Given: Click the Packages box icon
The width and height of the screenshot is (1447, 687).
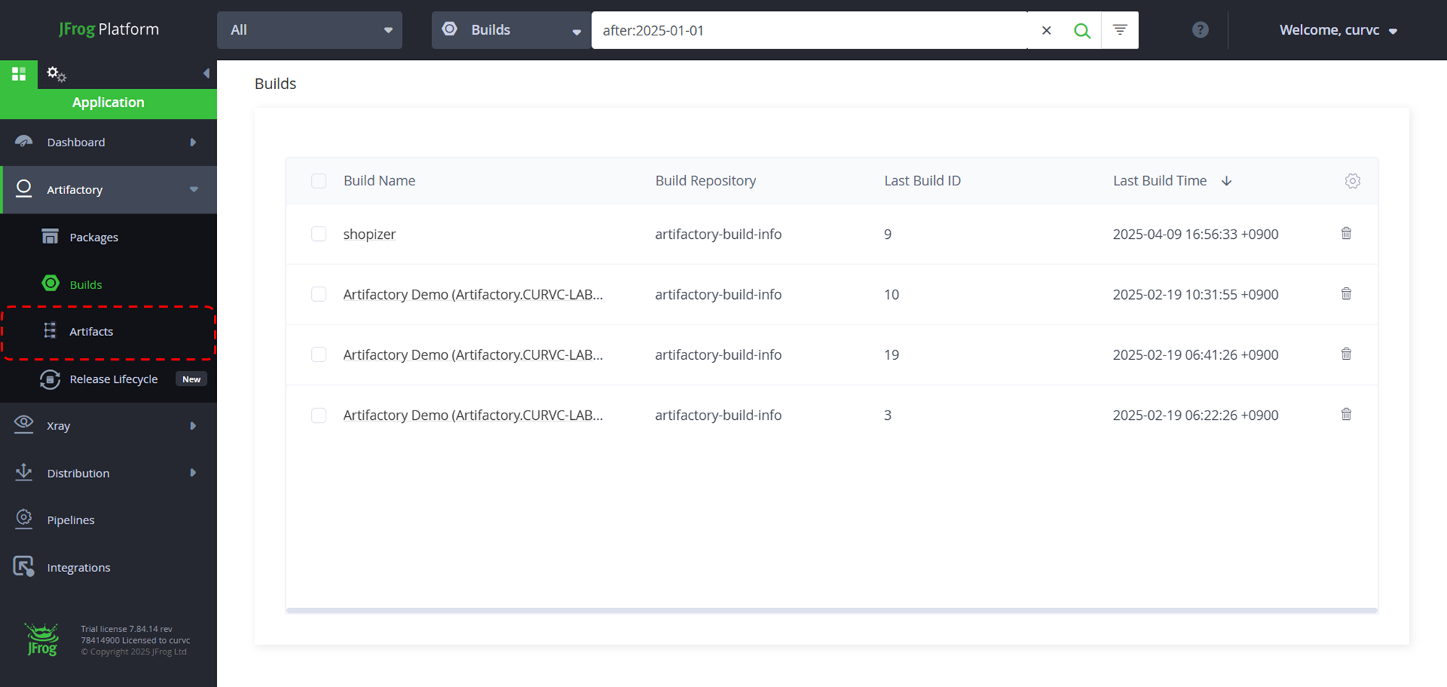Looking at the screenshot, I should pyautogui.click(x=50, y=236).
